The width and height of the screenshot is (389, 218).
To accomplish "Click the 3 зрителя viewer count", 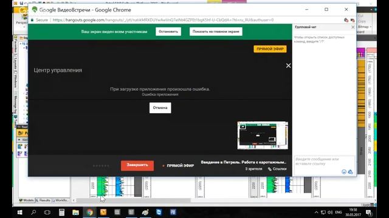I will click(x=253, y=169).
